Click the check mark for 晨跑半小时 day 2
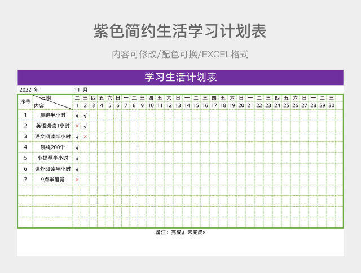 [85, 115]
